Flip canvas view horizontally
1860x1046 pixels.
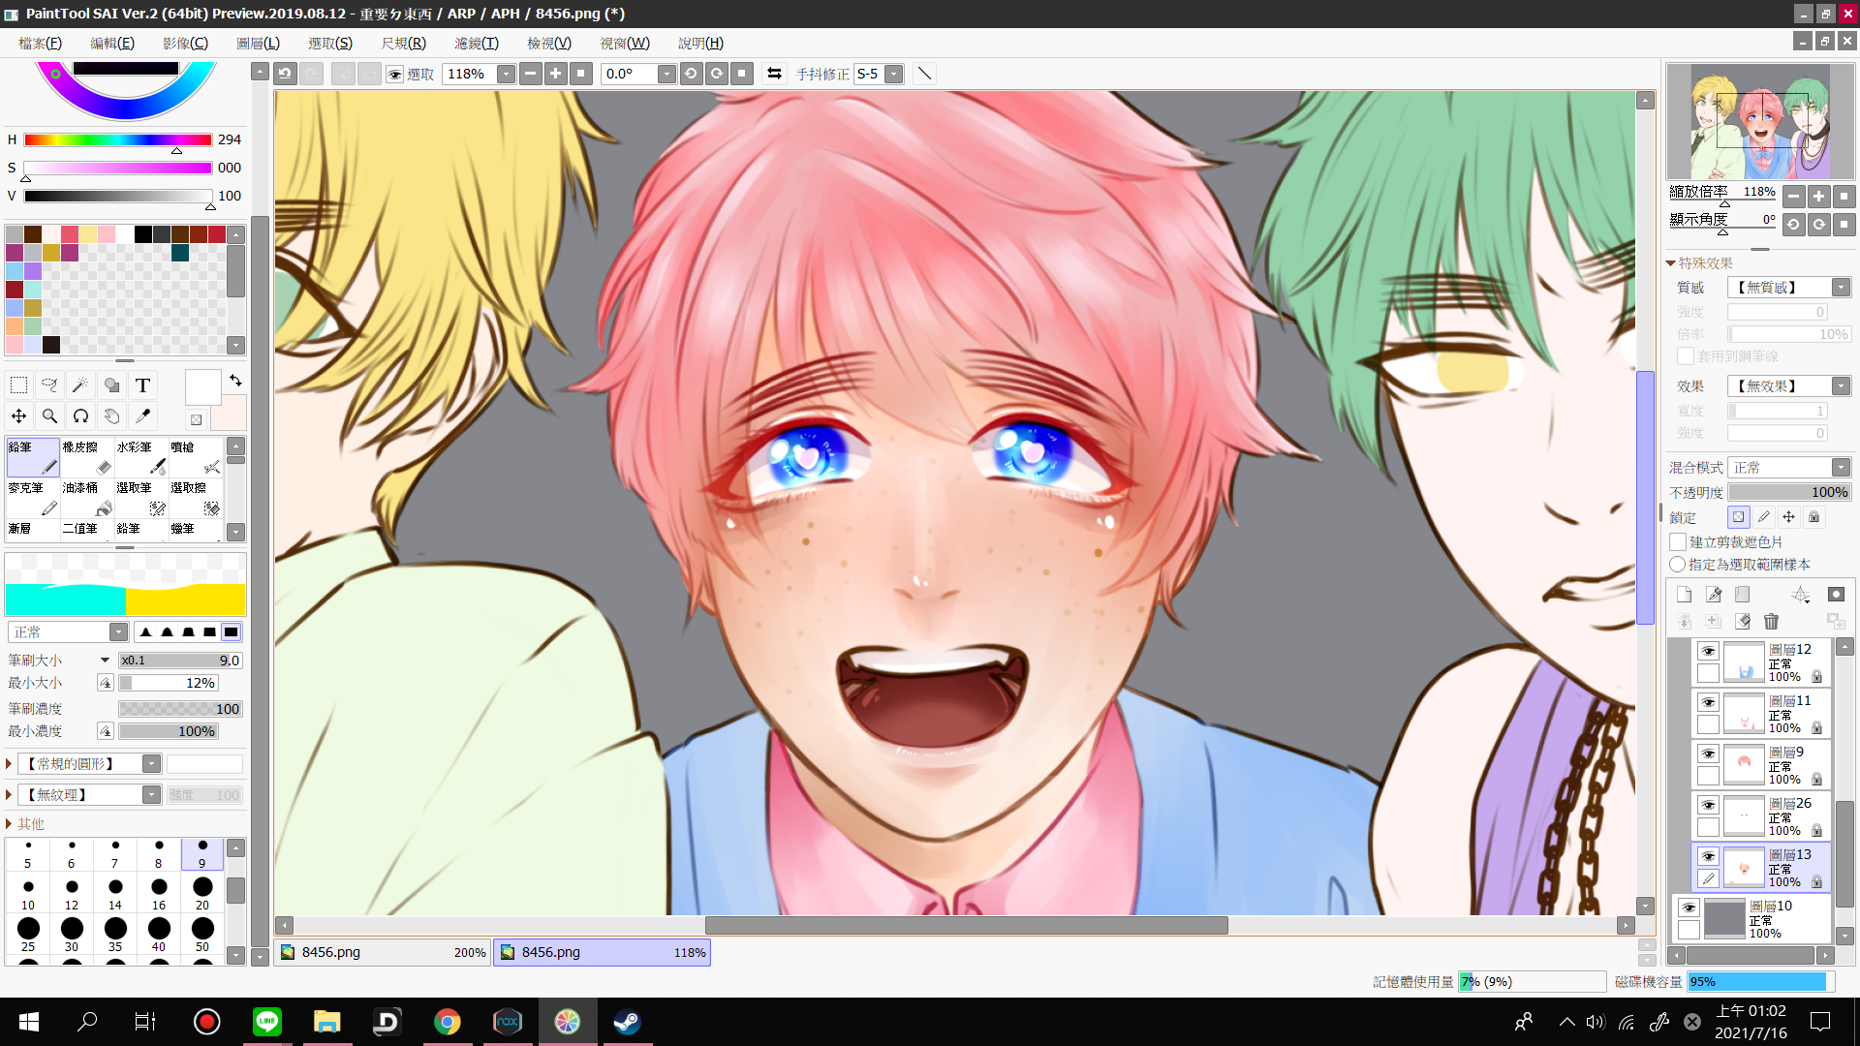(x=774, y=74)
